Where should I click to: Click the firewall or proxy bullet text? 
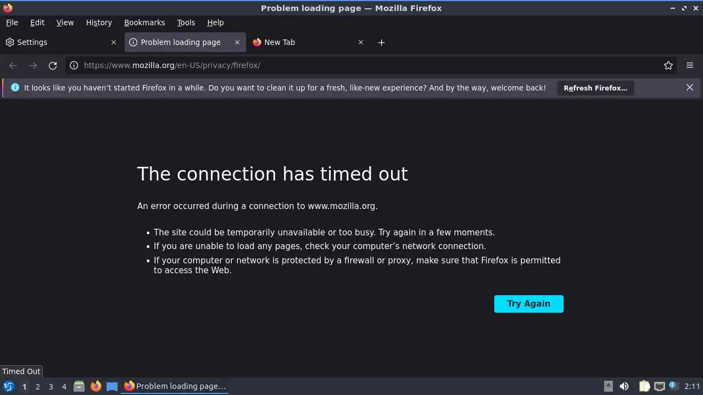pyautogui.click(x=357, y=265)
